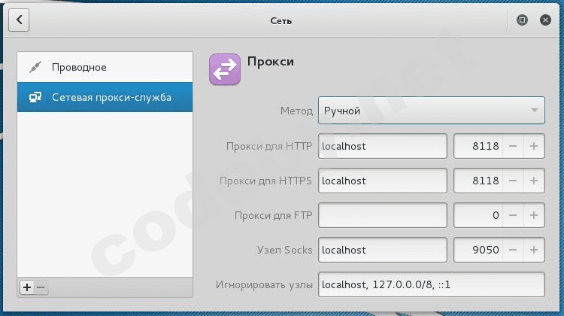The height and width of the screenshot is (316, 564).
Task: Click the Узел Socks host field
Action: pos(383,251)
